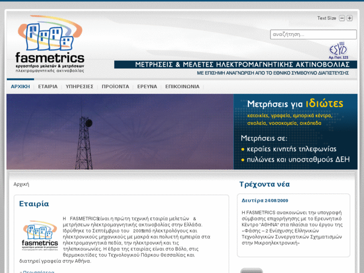Click the Εταιρία section heading
Image resolution: width=364 pixels, height=273 pixels.
[34, 204]
